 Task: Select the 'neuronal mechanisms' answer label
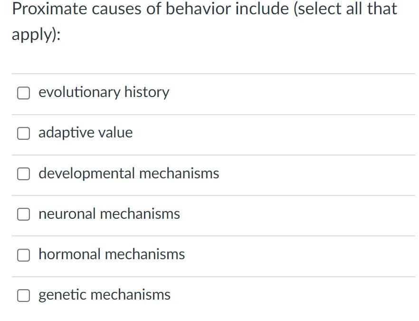point(109,214)
